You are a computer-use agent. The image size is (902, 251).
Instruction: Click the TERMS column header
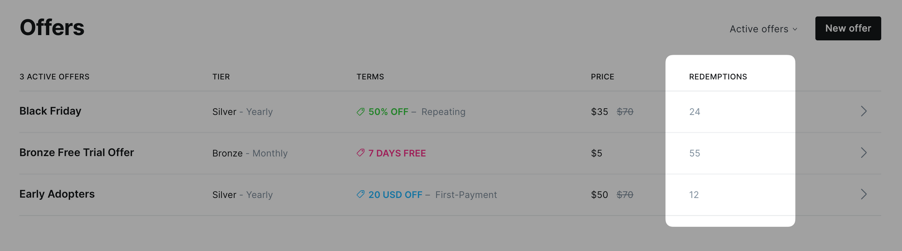pyautogui.click(x=370, y=77)
